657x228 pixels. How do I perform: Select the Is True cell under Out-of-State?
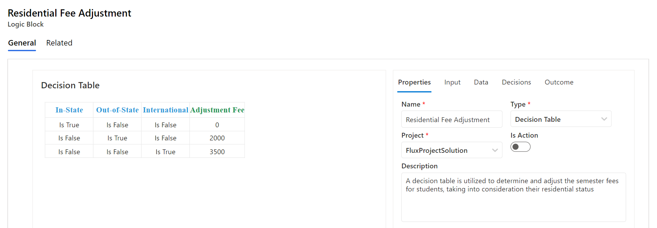point(117,138)
